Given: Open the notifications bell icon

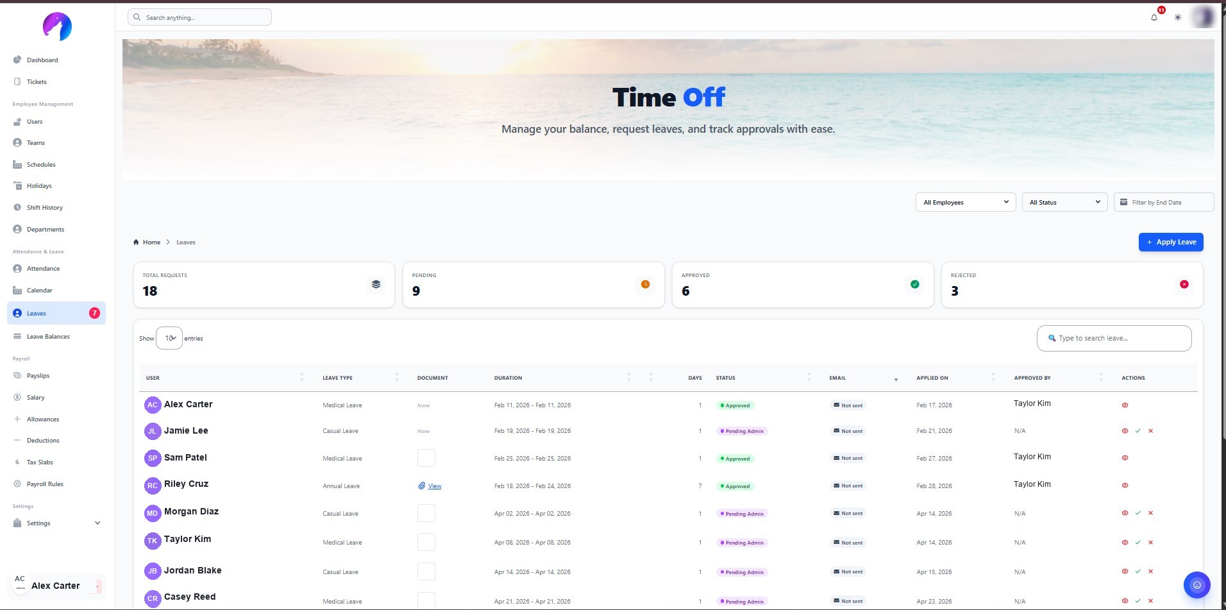Looking at the screenshot, I should tap(1154, 17).
